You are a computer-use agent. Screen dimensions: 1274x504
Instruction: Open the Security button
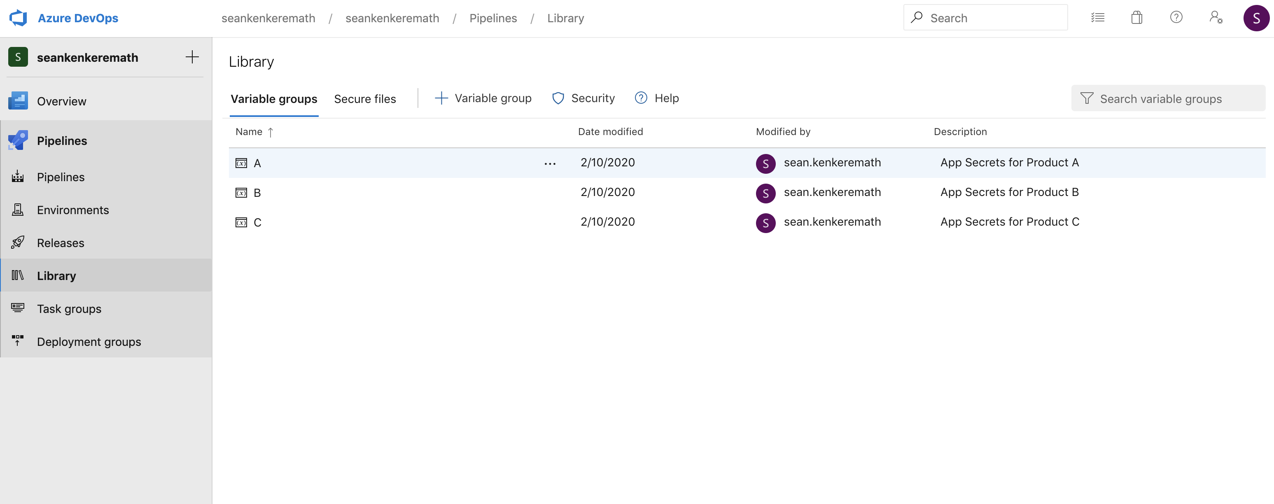(x=583, y=98)
